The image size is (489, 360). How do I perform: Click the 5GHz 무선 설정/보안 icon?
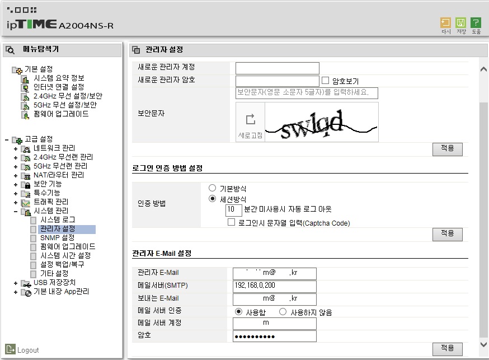pos(25,106)
